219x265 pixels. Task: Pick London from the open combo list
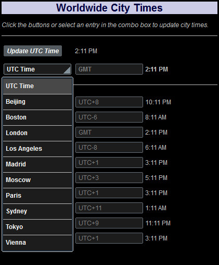pos(37,133)
